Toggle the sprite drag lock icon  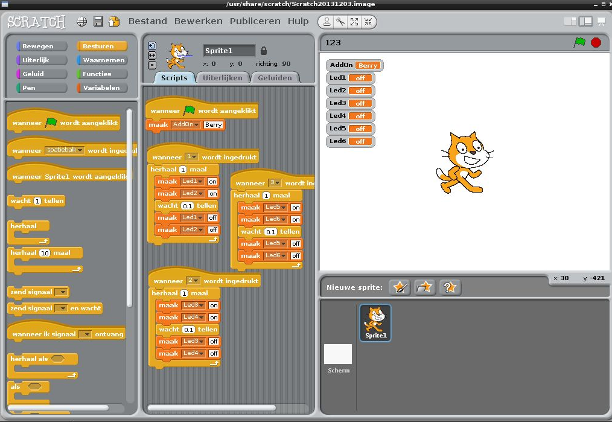(264, 51)
